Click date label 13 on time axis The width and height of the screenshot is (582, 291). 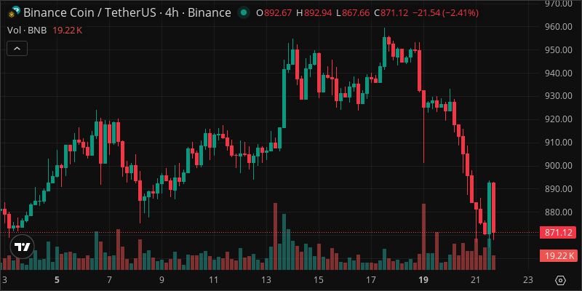click(x=266, y=280)
